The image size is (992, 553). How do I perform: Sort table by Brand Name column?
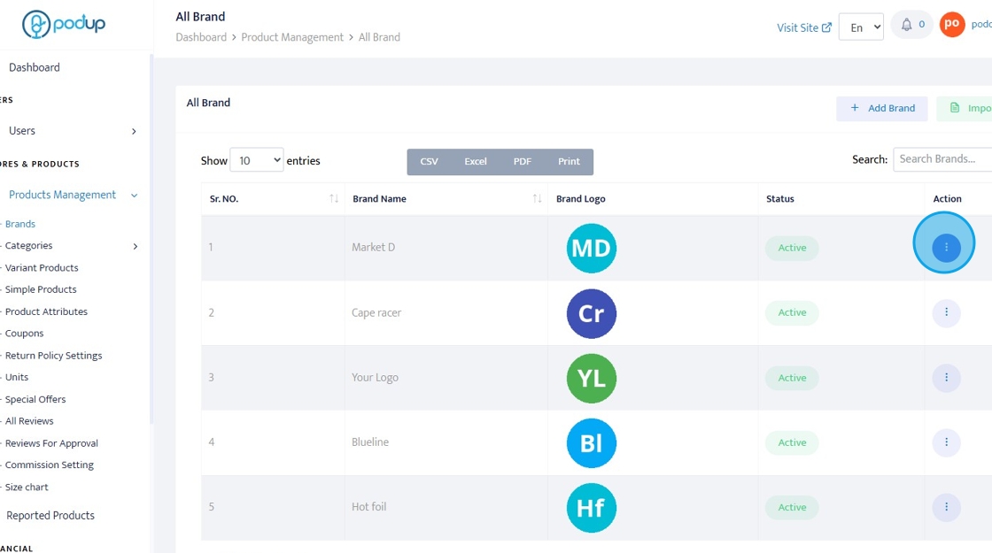tap(537, 199)
